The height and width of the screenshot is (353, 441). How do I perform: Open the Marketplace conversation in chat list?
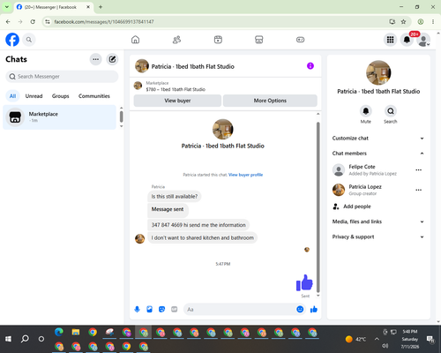tap(60, 117)
